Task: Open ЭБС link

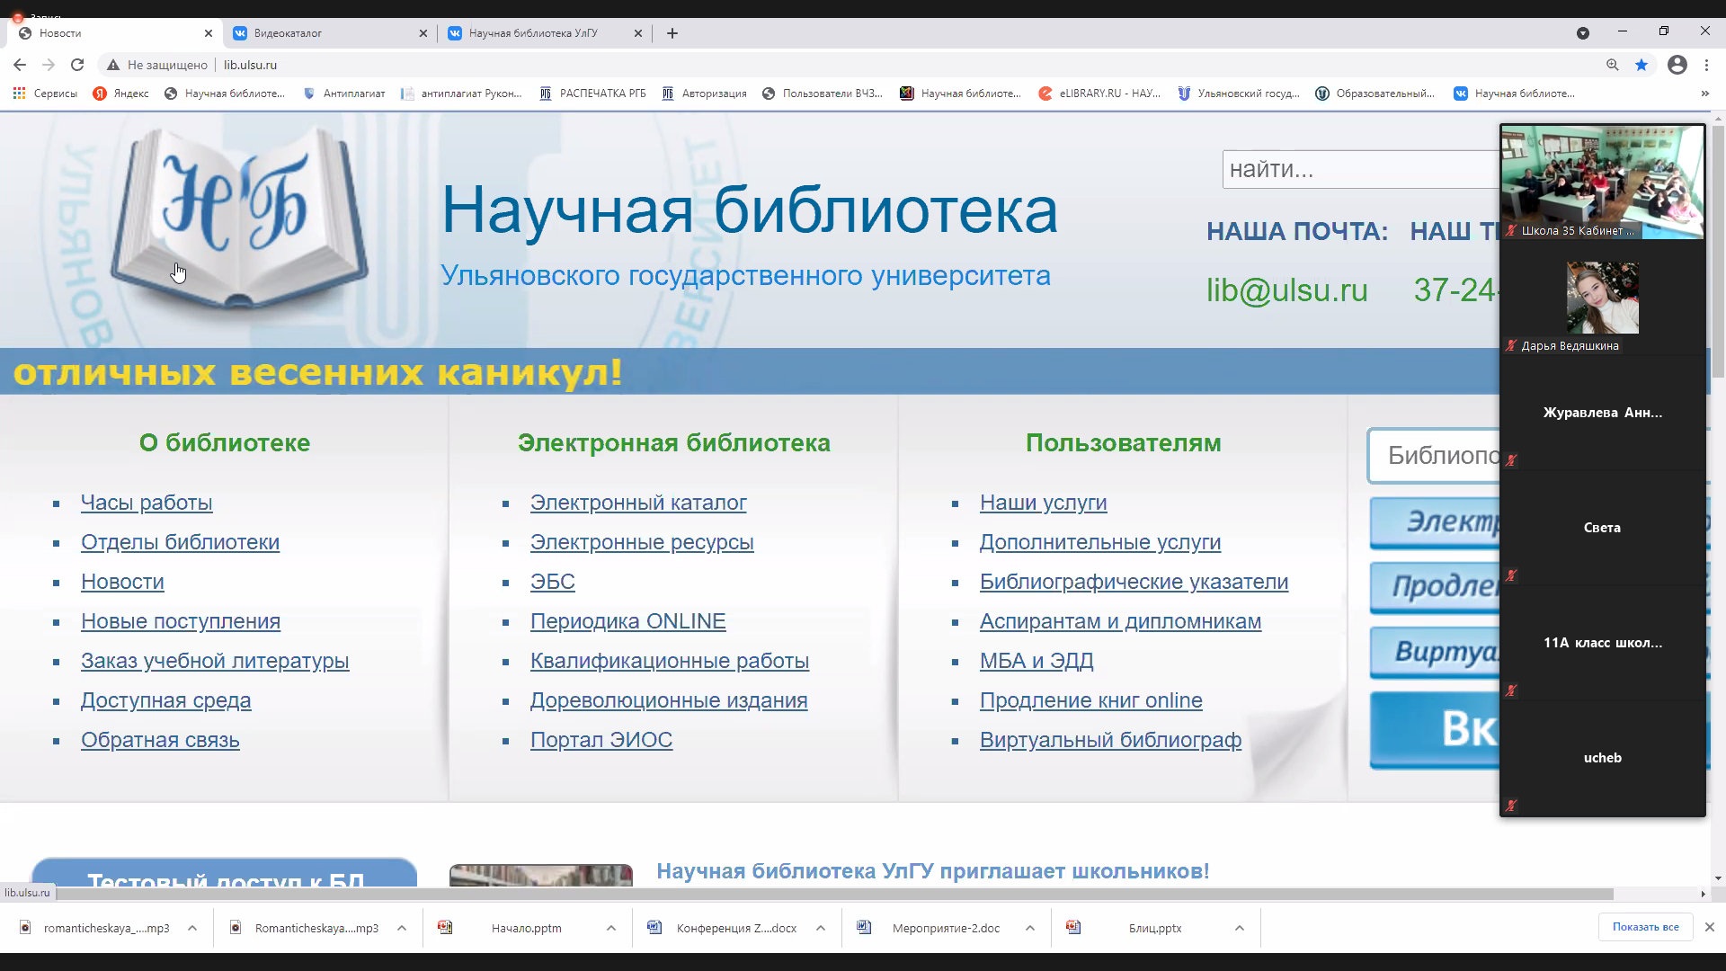Action: 553,582
